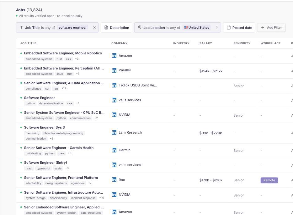Image resolution: width=293 pixels, height=215 pixels.
Task: Click the 'software engineer' filter chip
Action: 72,28
